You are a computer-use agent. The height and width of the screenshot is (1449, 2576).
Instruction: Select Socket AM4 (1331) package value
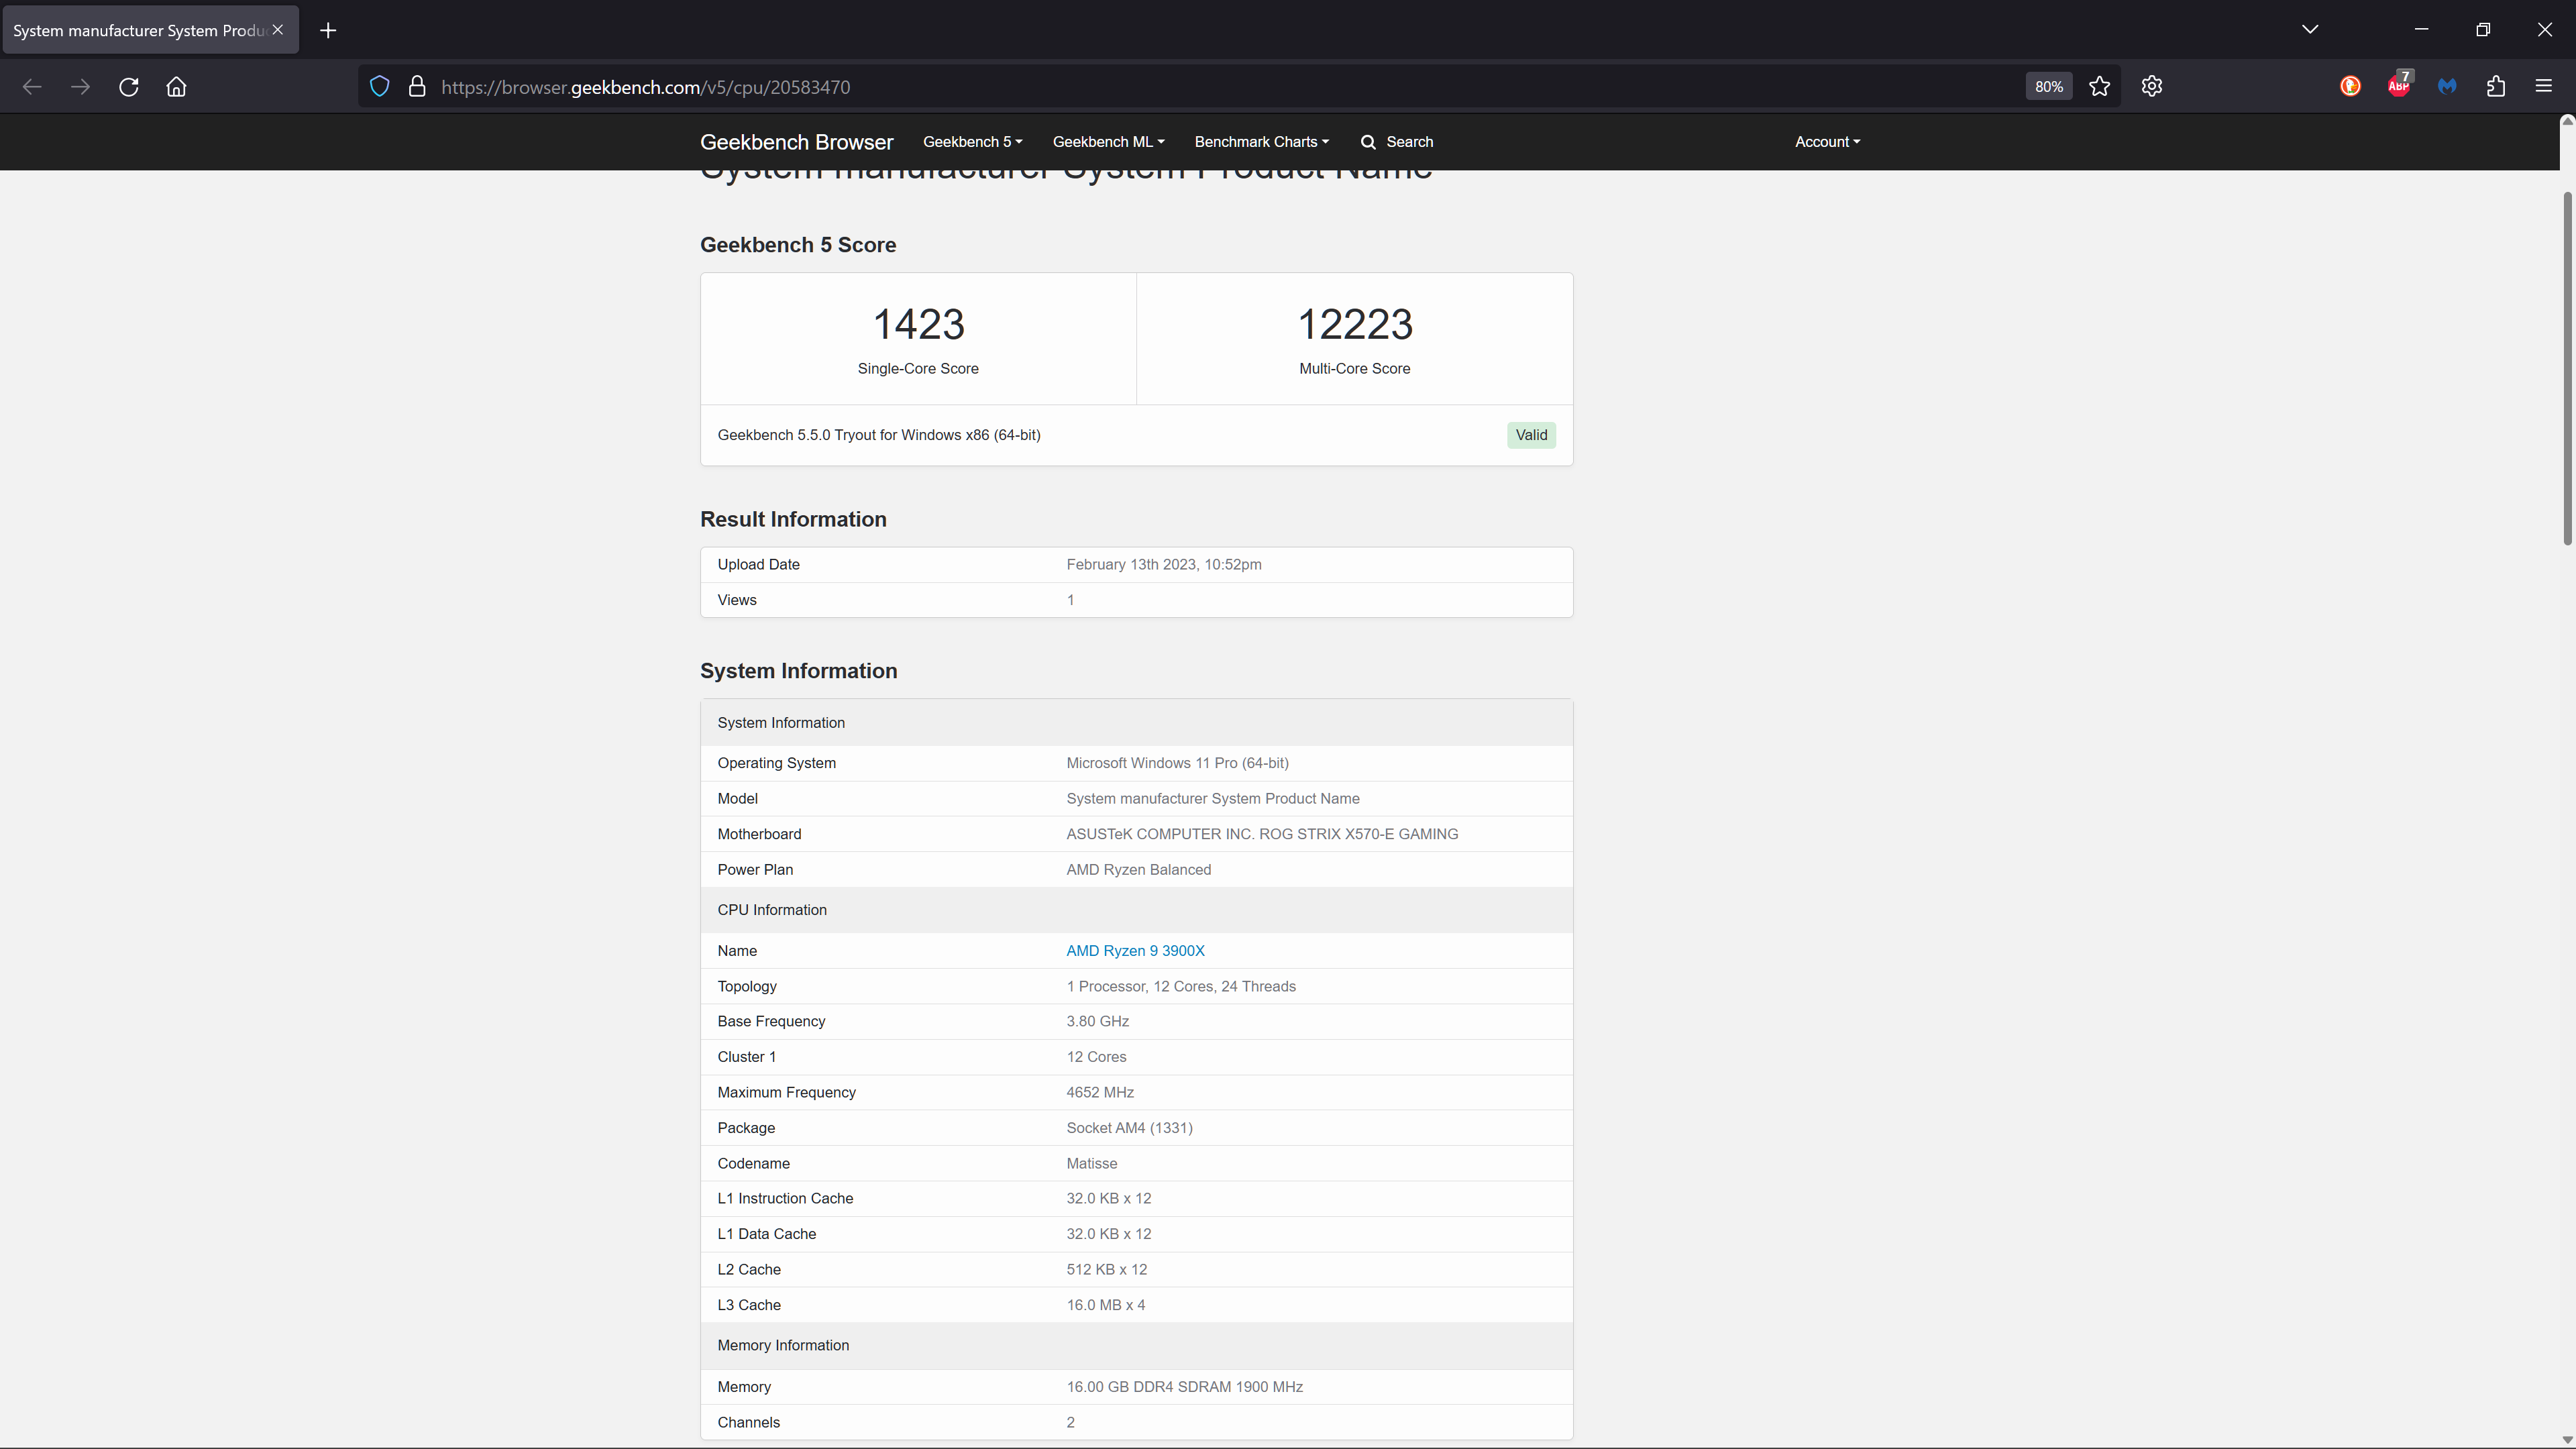pos(1129,1128)
